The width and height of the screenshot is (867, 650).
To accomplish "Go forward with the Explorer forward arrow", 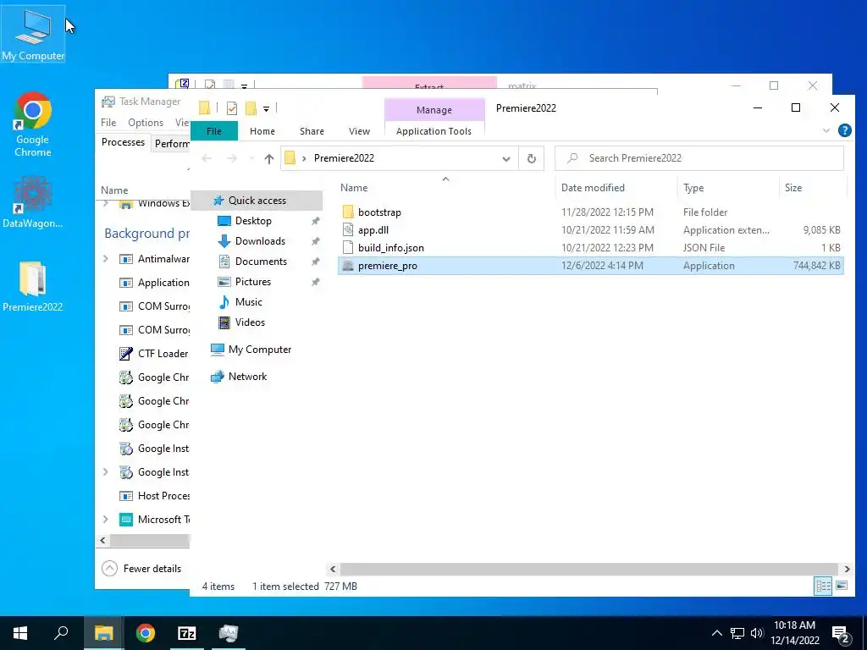I will click(232, 158).
